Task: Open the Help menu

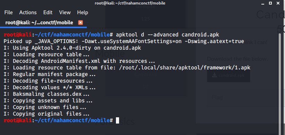Action: (x=83, y=12)
